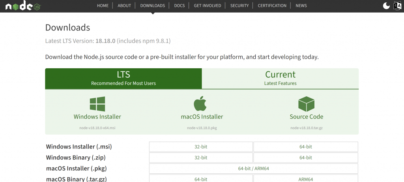Open the language translation picker icon
Screen dimensions: 404x182
coord(397,6)
